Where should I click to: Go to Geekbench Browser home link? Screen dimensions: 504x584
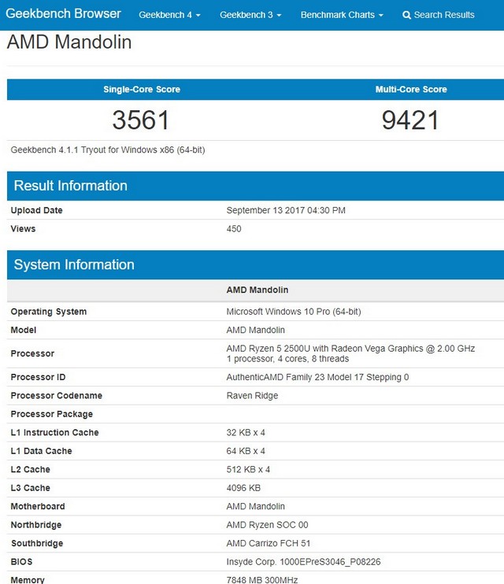64,14
